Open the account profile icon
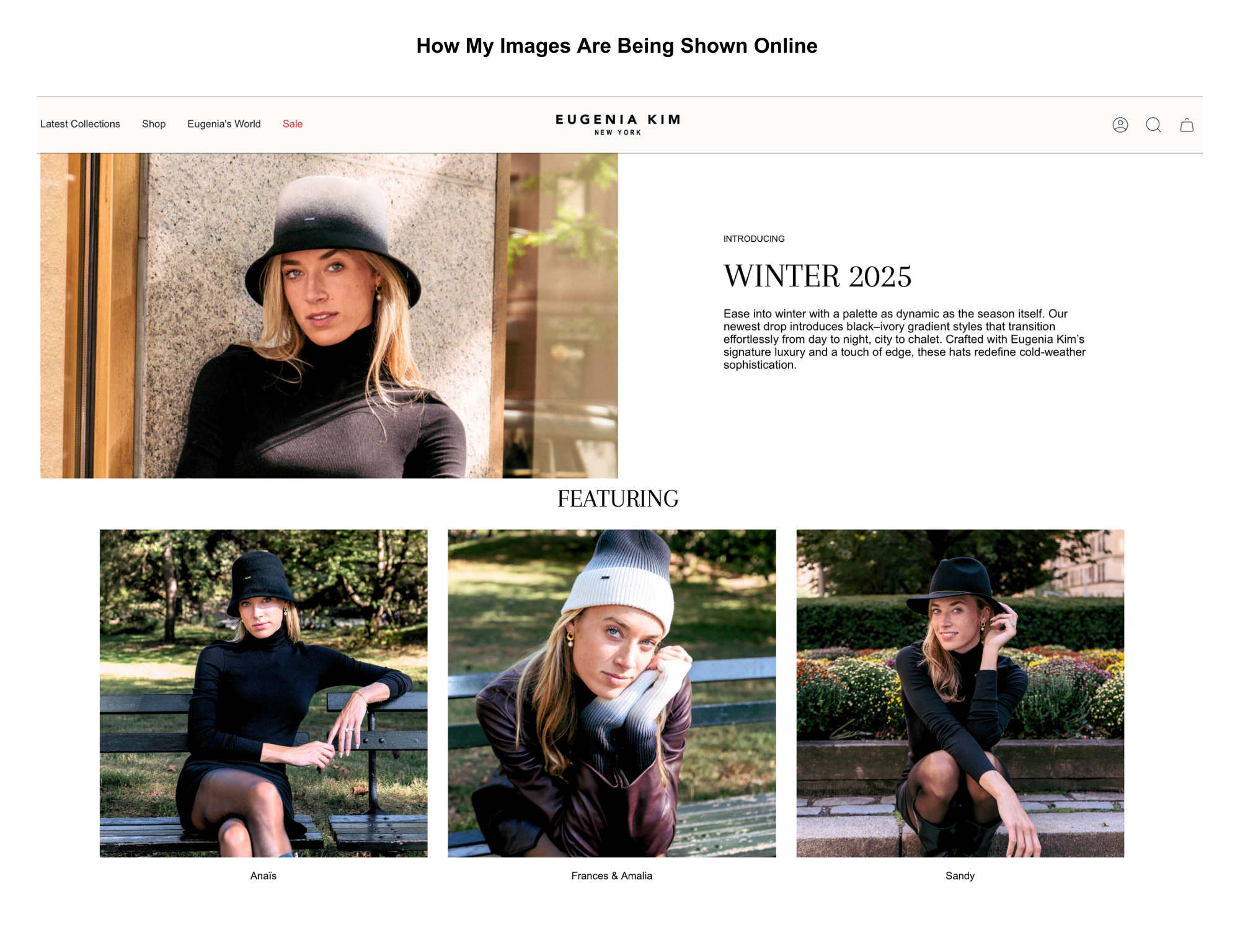1240x930 pixels. pos(1120,125)
